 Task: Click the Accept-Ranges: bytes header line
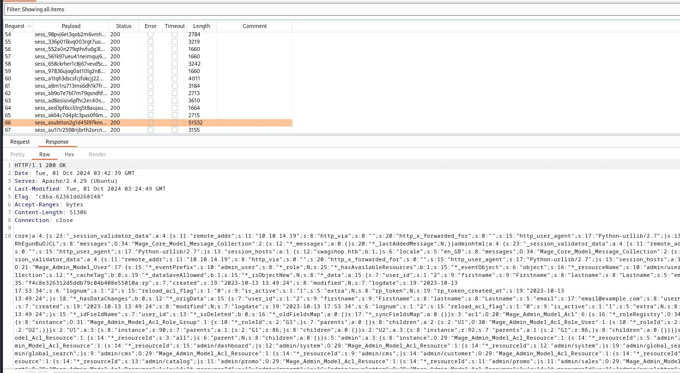[x=49, y=204]
